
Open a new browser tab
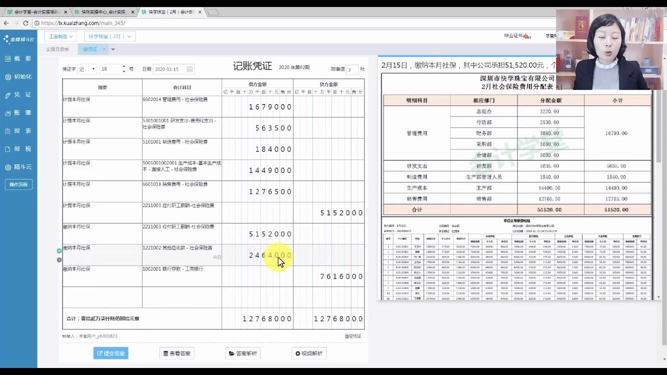coord(212,11)
